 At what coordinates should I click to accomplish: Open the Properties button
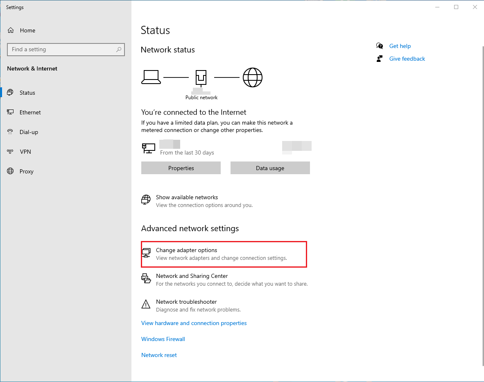coord(181,168)
